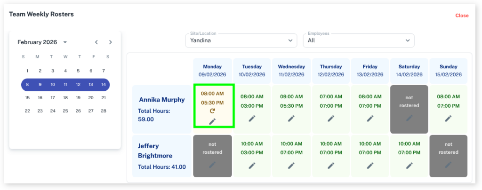Image resolution: width=482 pixels, height=190 pixels.
Task: Open the Employees dropdown showing All
Action: pos(358,40)
